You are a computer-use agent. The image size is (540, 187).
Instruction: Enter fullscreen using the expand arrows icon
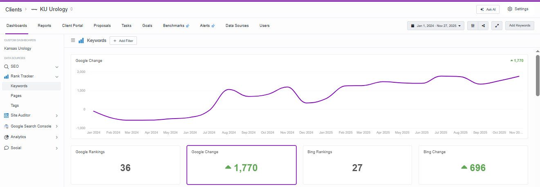point(497,26)
